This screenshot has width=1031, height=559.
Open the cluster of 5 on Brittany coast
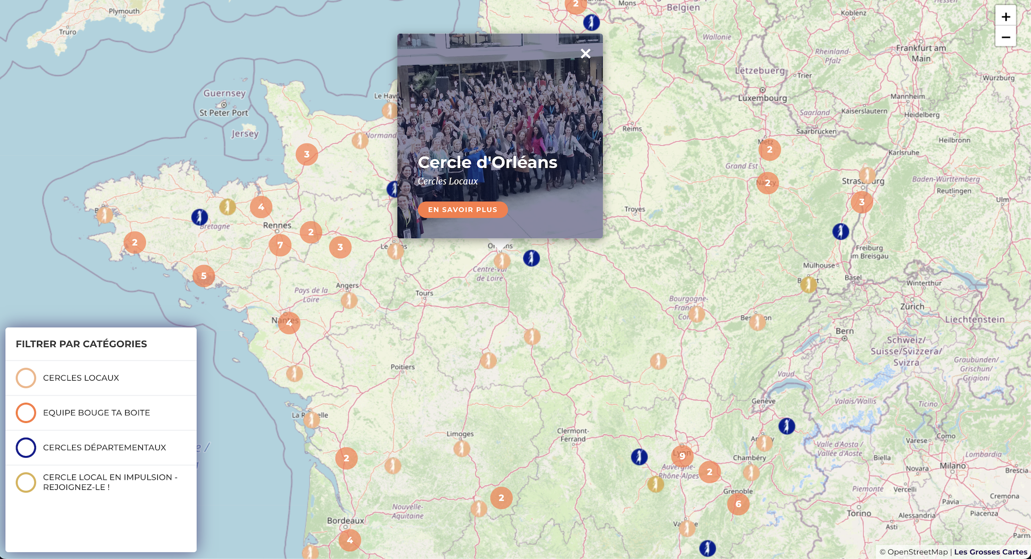click(204, 276)
